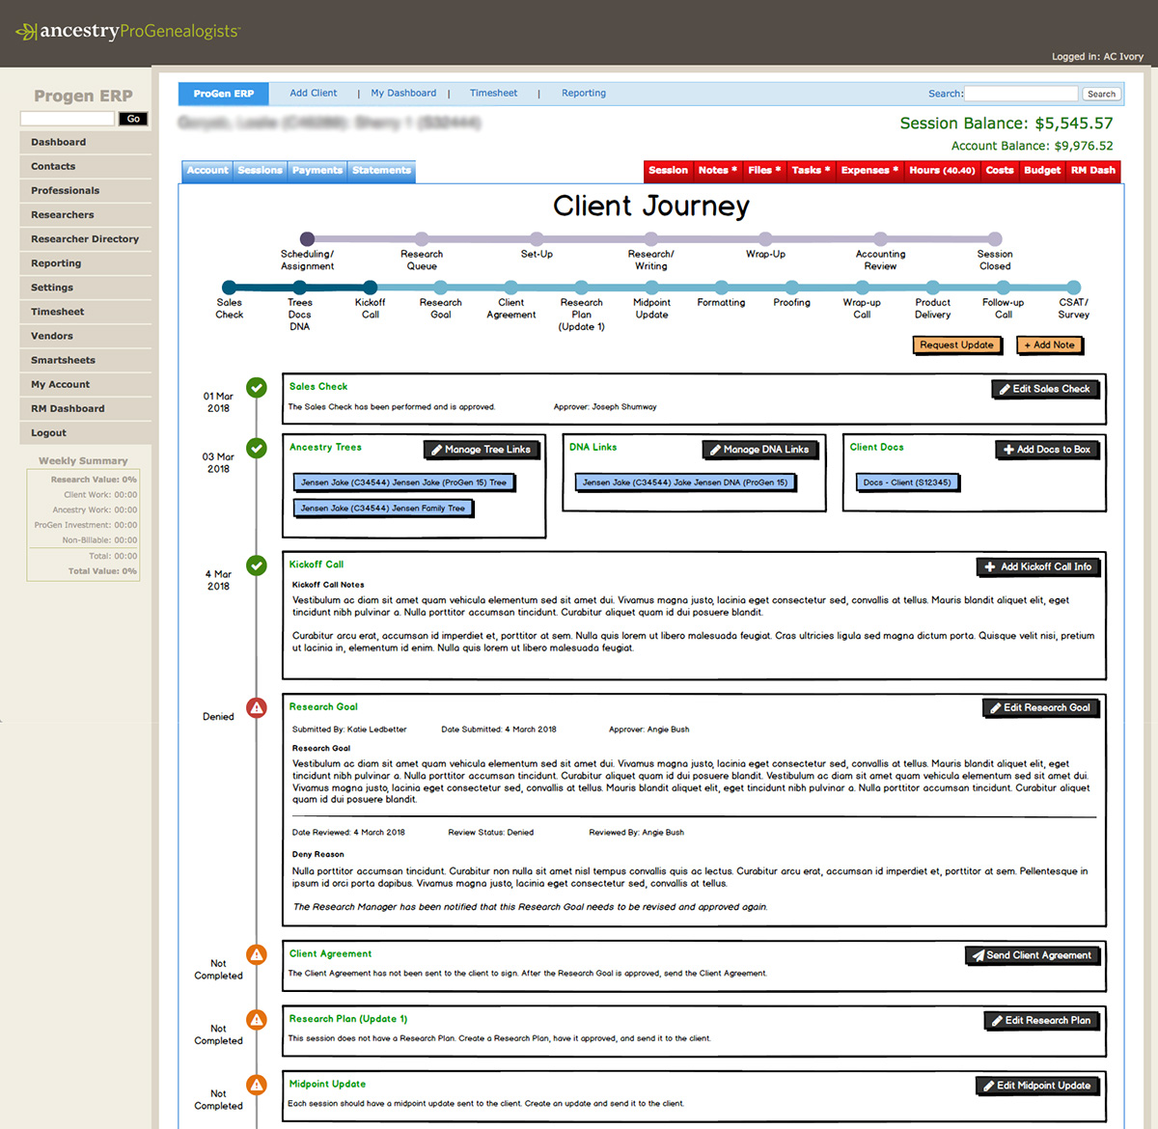Viewport: 1158px width, 1129px height.
Task: Open the Payments tab
Action: click(317, 171)
